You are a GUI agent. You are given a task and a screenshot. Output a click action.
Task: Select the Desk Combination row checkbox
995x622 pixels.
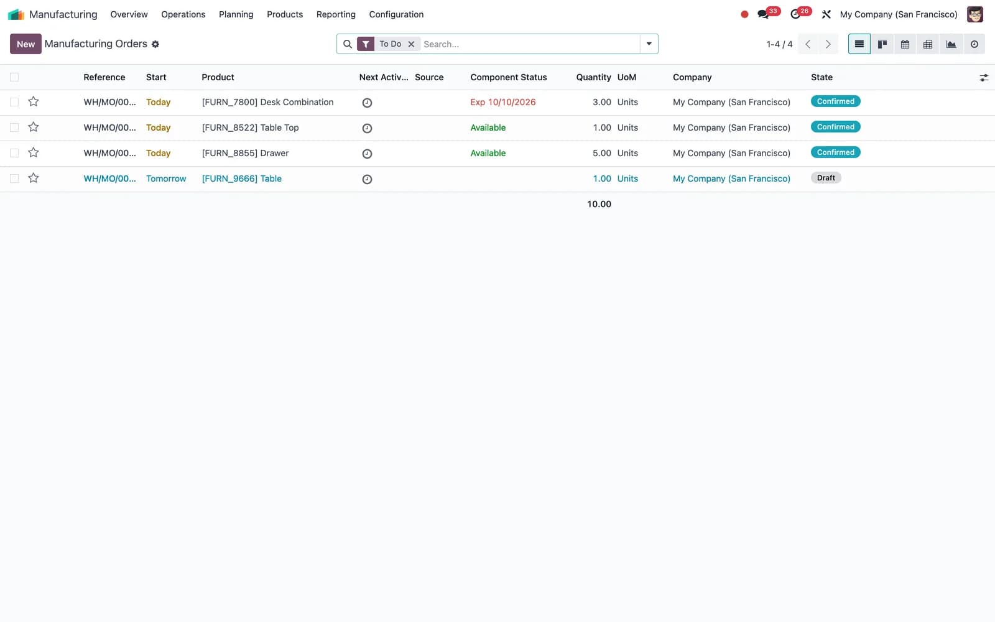[x=14, y=102]
